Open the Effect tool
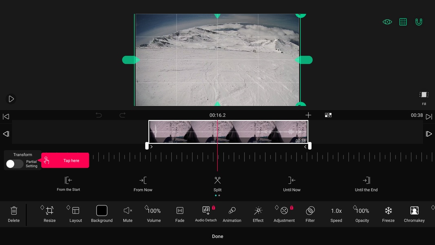This screenshot has width=435, height=245. tap(258, 214)
